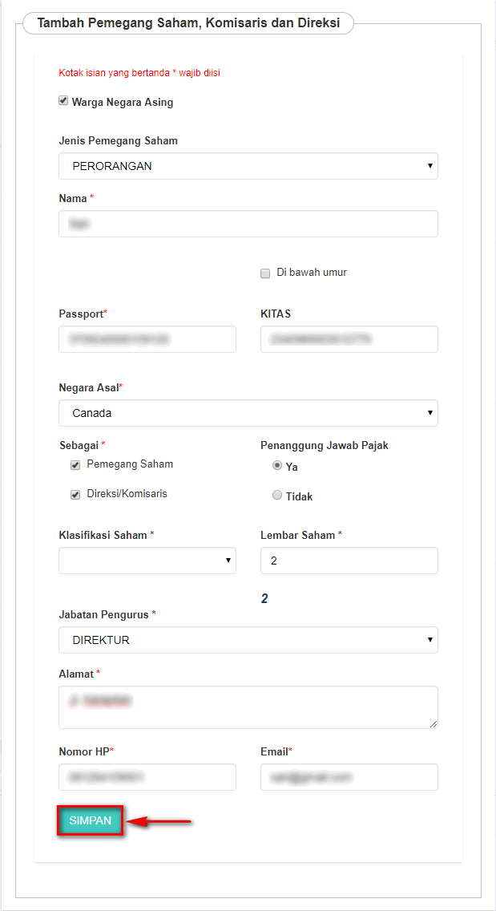Select Tidak for Penanggung Jawab Pajak

coord(277,496)
